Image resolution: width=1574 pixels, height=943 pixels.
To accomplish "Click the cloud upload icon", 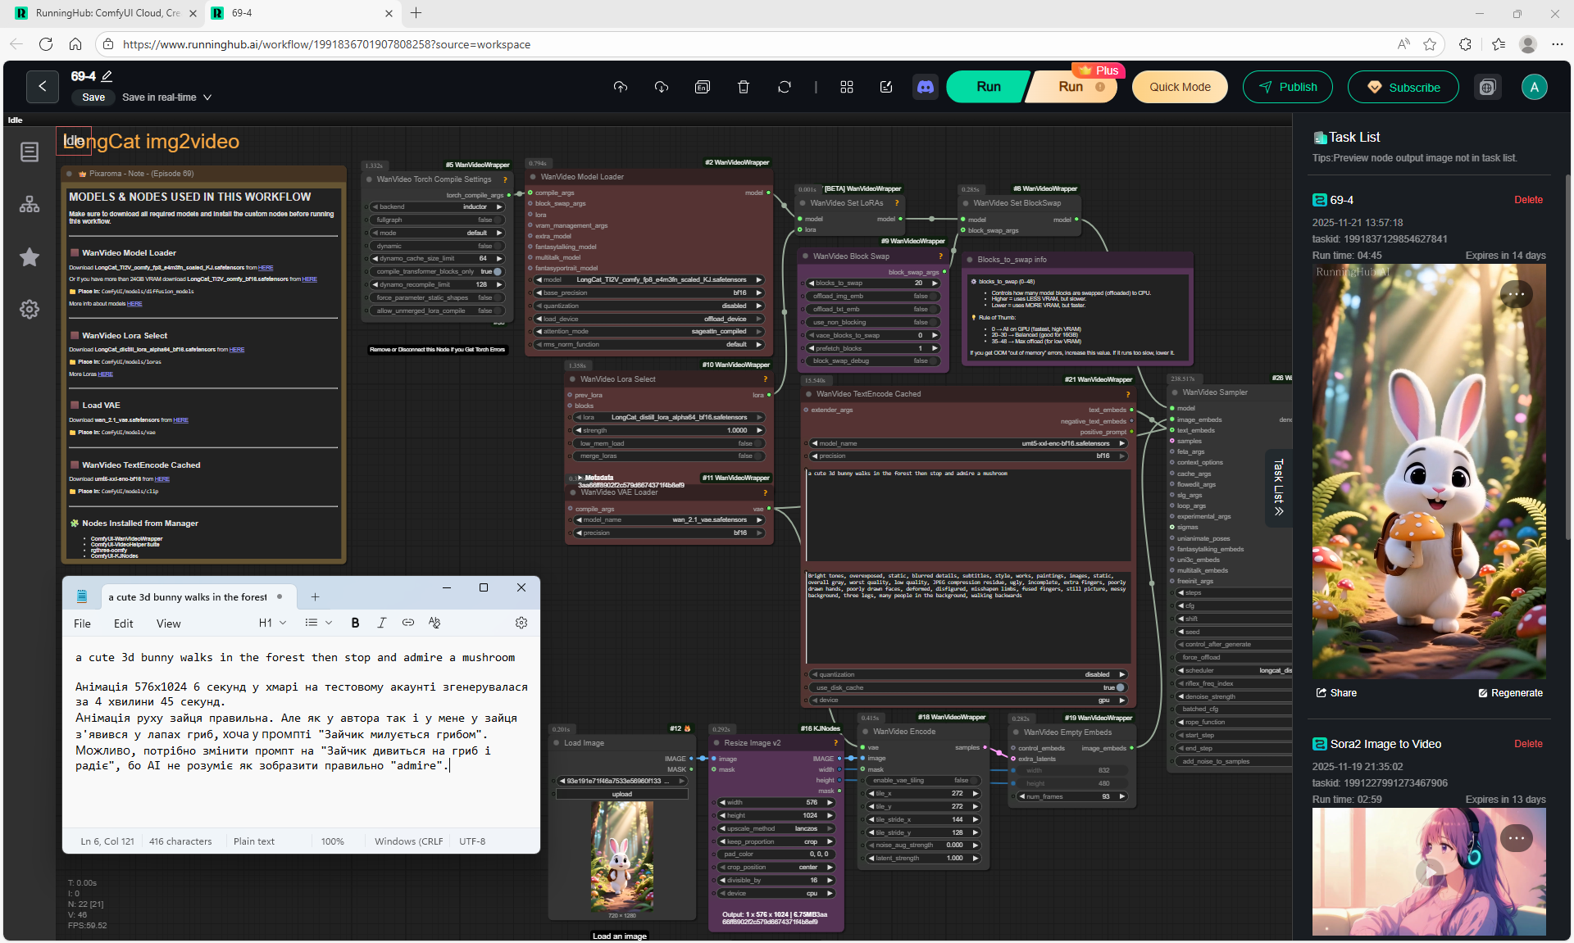I will (x=620, y=87).
